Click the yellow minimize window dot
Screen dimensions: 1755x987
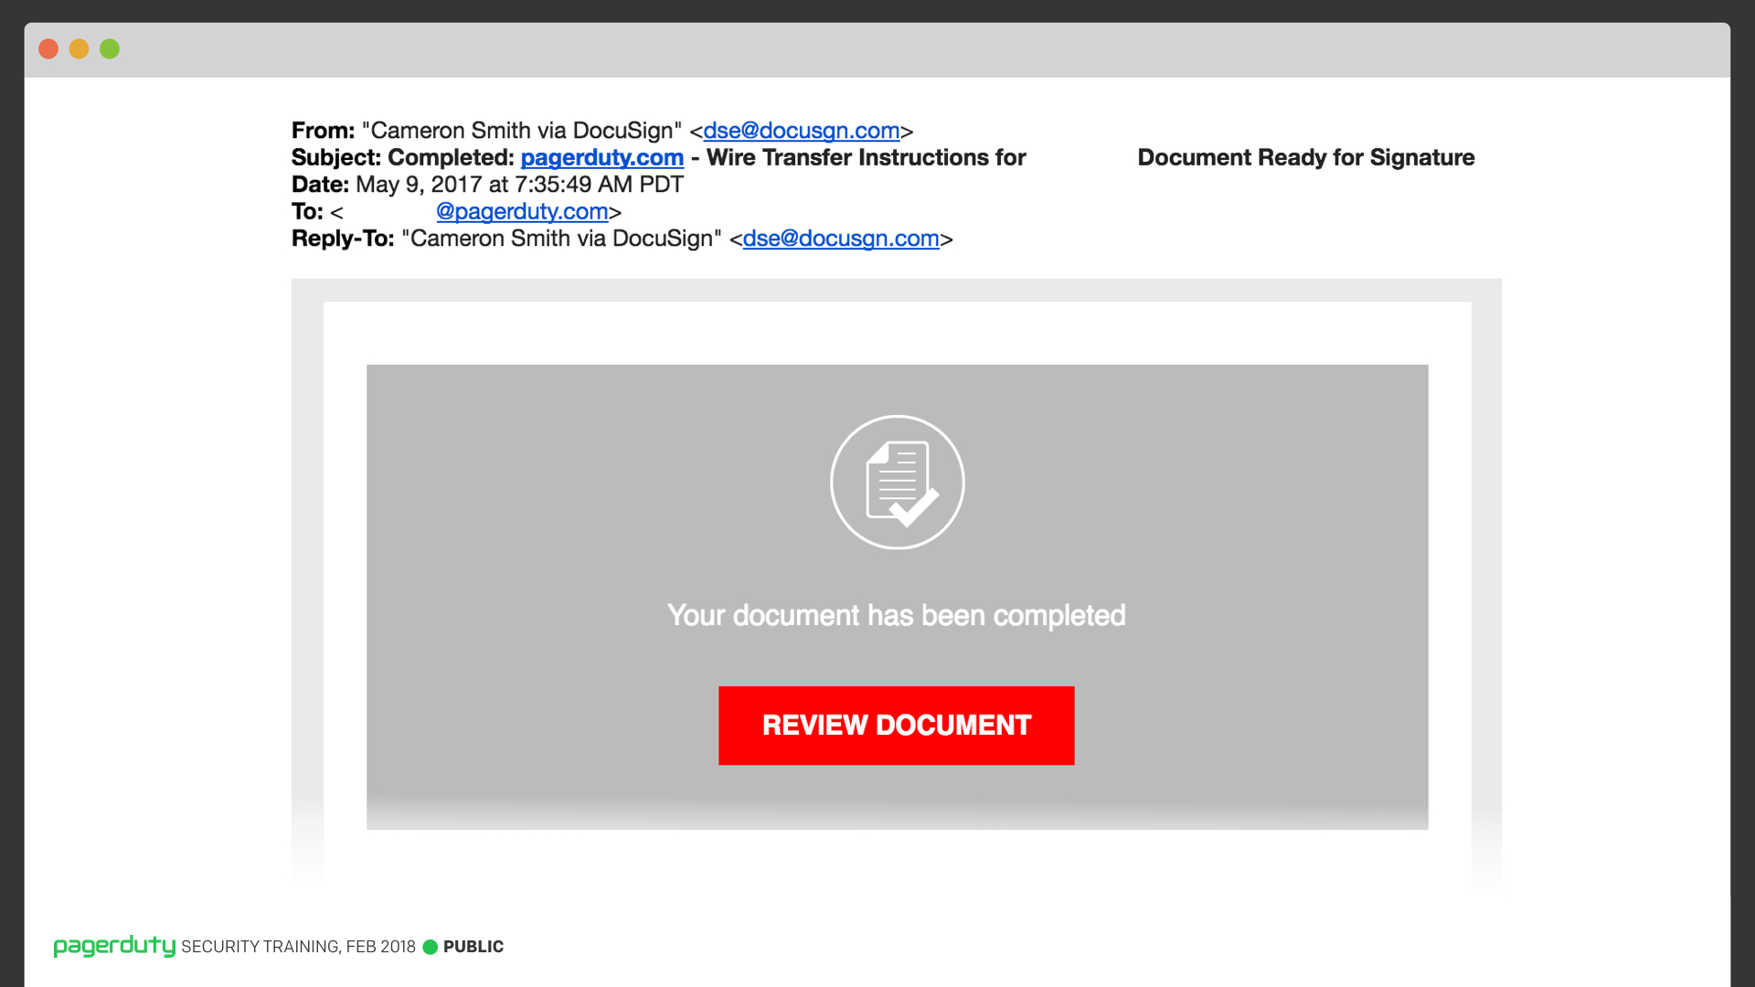coord(79,48)
